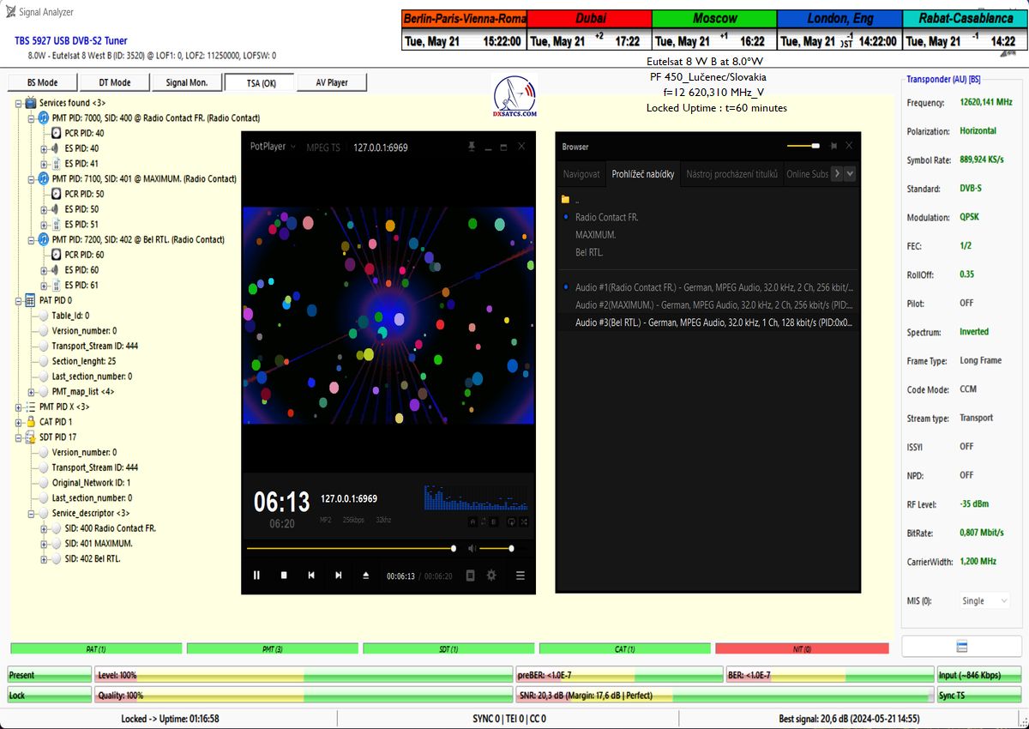
Task: Click the PotPlayer volume slider
Action: tap(496, 548)
